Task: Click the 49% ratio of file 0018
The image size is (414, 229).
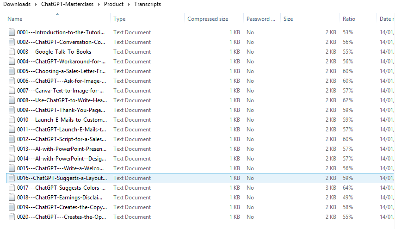Action: (348, 198)
